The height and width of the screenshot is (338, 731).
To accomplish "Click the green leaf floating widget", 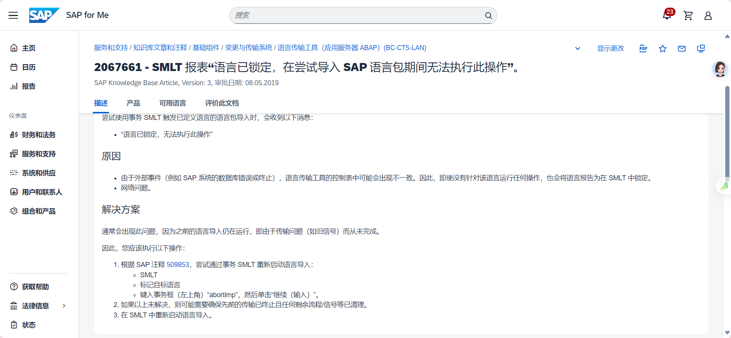I will (724, 186).
